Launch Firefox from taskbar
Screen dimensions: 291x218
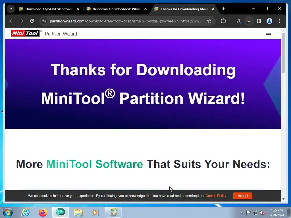pos(43,212)
